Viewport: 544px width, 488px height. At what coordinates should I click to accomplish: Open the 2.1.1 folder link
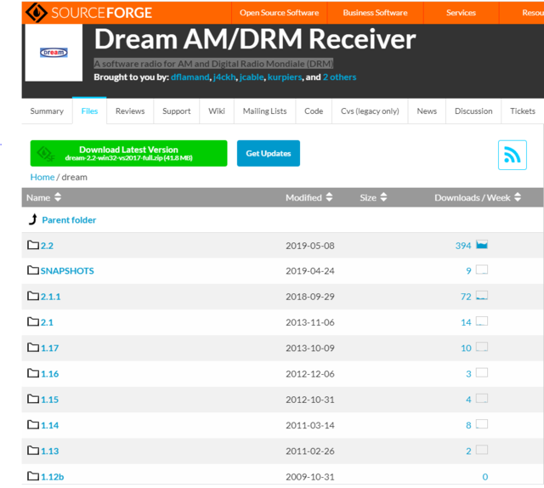click(50, 297)
